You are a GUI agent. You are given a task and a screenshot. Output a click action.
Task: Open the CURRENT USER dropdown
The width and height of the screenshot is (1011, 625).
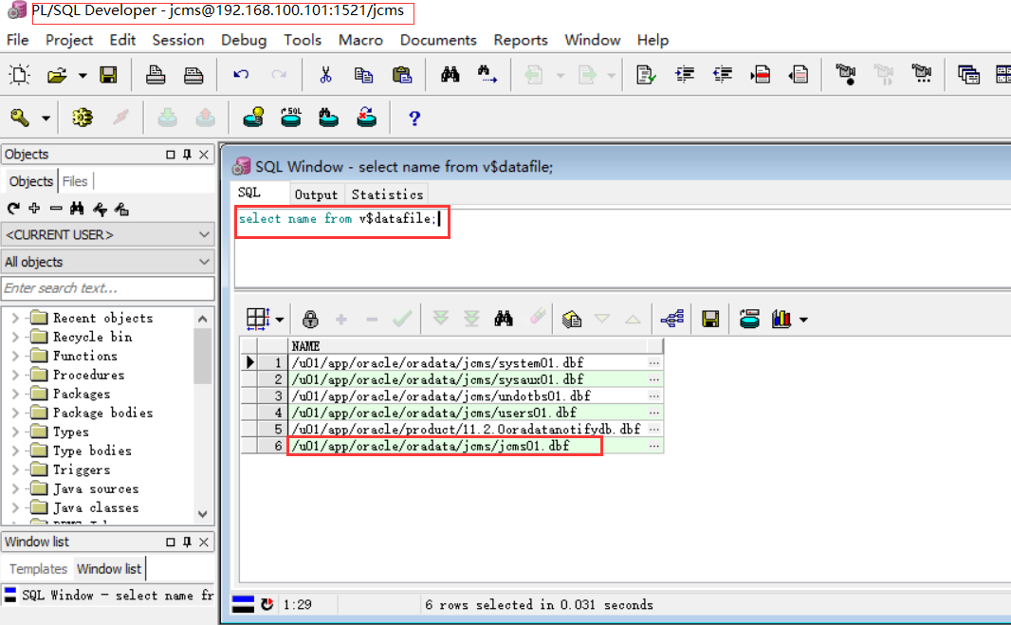(108, 235)
